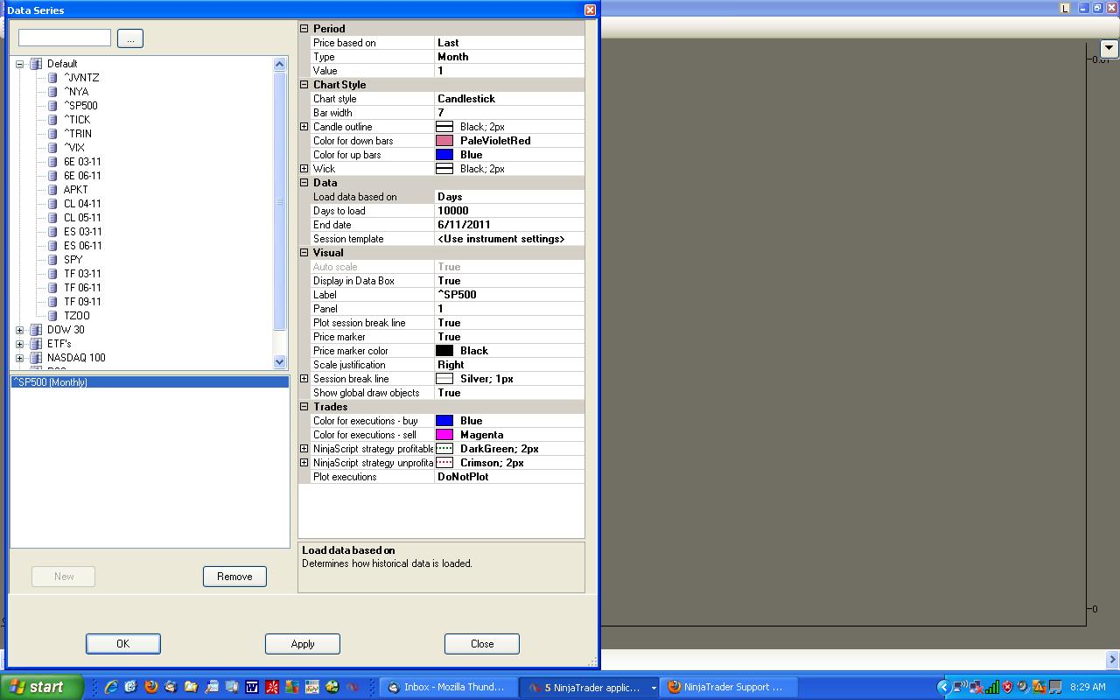Launch Thunderbird from the quick launch bar
Screen dimensions: 1120x700
click(x=171, y=687)
